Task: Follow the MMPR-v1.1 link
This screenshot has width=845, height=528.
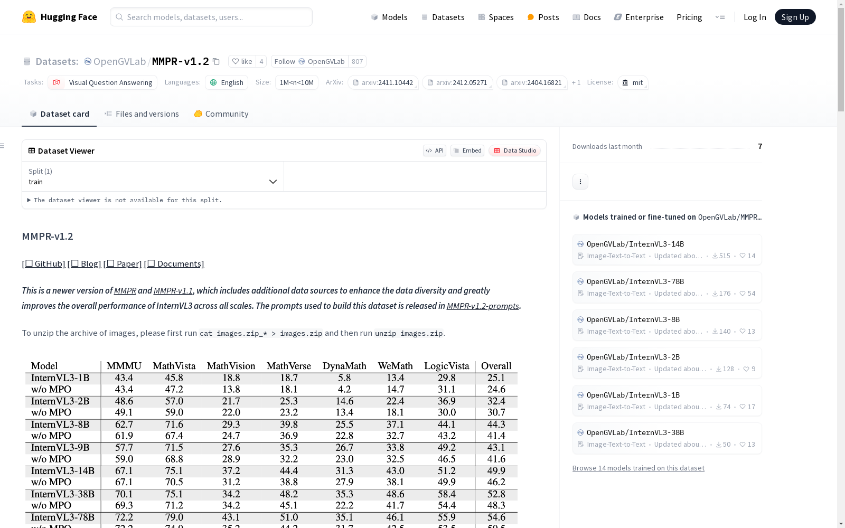Action: click(173, 290)
